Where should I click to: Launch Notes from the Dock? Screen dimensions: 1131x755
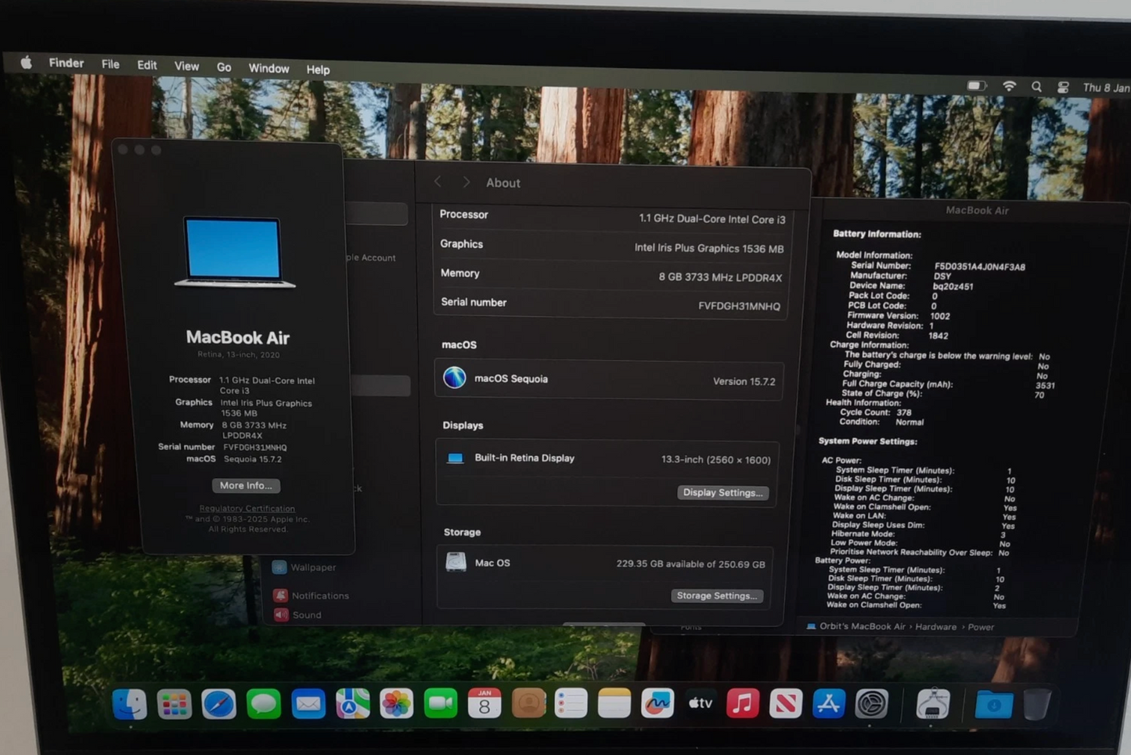pos(614,704)
